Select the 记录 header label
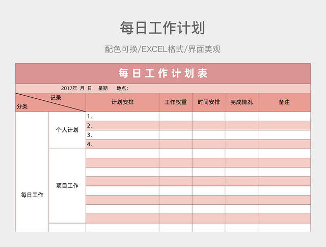This screenshot has width=326, height=247. pyautogui.click(x=56, y=98)
